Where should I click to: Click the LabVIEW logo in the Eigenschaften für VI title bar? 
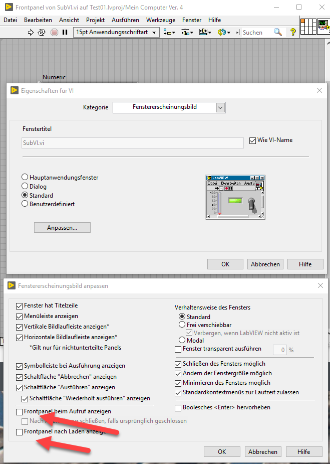point(14,91)
